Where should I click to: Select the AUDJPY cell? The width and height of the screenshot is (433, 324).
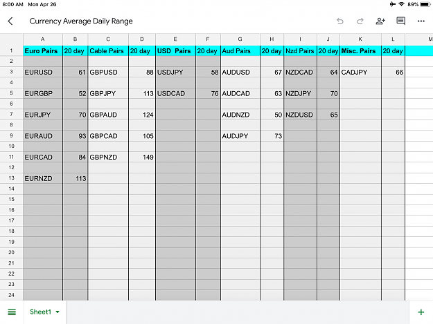(x=240, y=135)
